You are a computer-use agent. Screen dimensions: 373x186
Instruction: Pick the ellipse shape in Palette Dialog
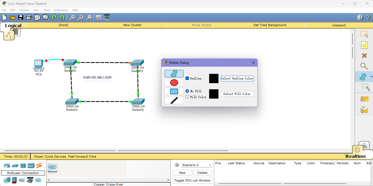[x=174, y=83]
